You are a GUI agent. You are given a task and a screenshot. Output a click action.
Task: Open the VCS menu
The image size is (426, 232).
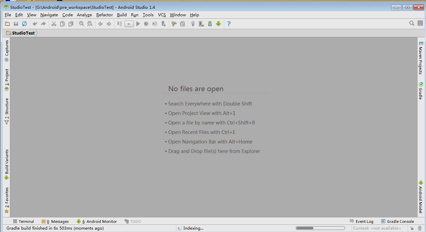tap(162, 15)
